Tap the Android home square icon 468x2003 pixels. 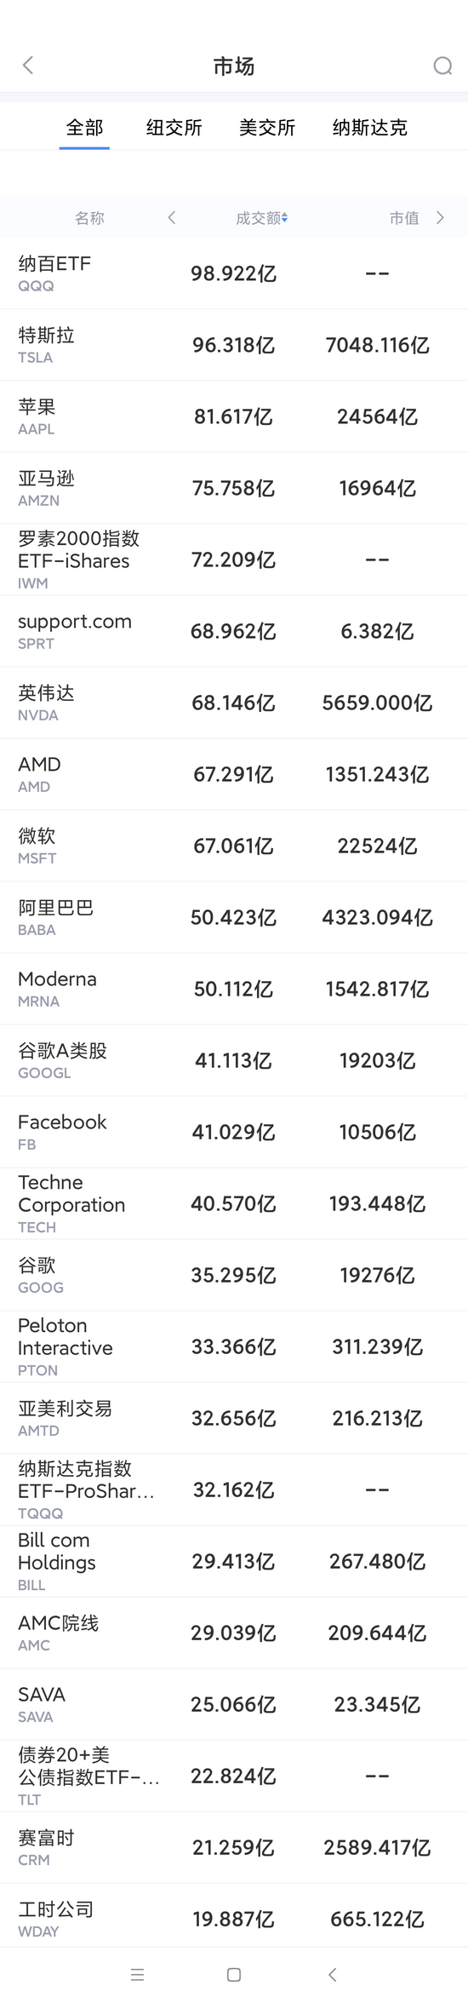pos(234,1974)
